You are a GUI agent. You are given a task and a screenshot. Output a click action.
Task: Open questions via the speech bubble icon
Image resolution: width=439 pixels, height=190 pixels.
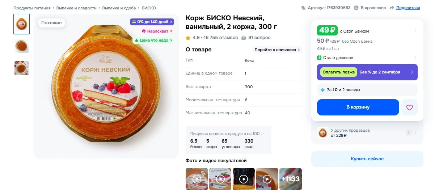[244, 38]
